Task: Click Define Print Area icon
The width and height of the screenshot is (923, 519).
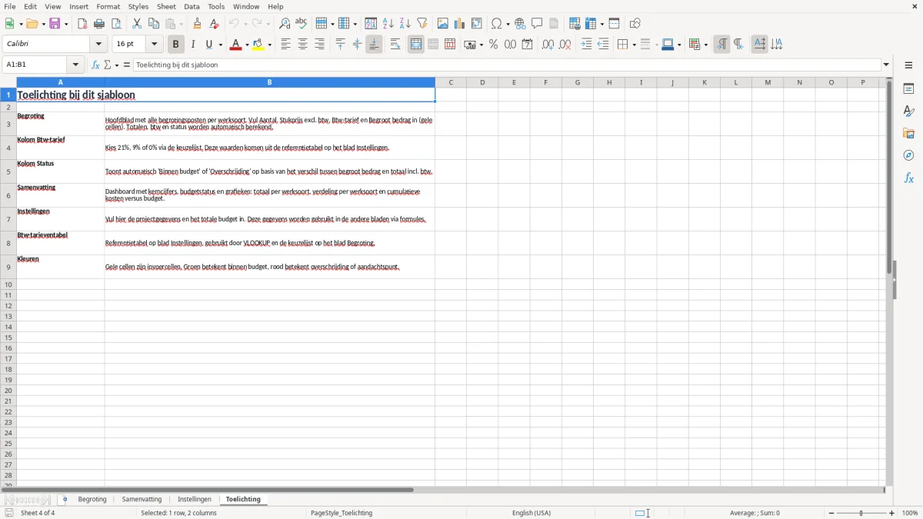Action: [x=575, y=24]
